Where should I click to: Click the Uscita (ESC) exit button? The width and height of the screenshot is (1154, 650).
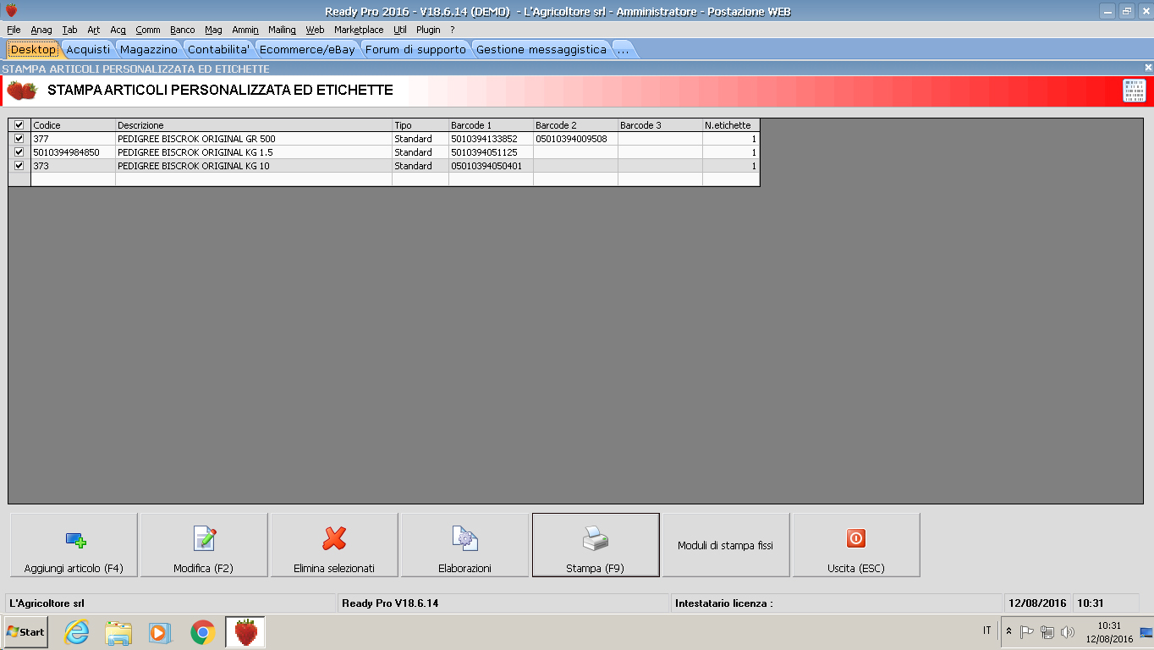click(x=856, y=545)
